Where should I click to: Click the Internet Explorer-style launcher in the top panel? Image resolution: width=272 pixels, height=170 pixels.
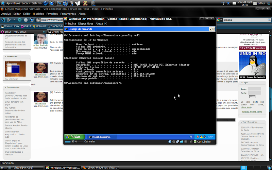coord(46,3)
